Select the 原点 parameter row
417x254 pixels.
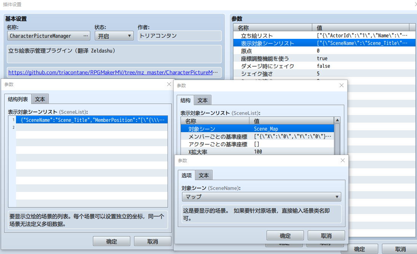[324, 51]
